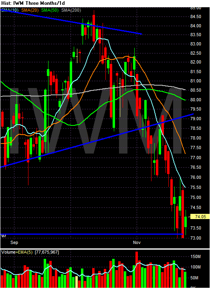Click the 83.00 price axis label

[x=196, y=44]
